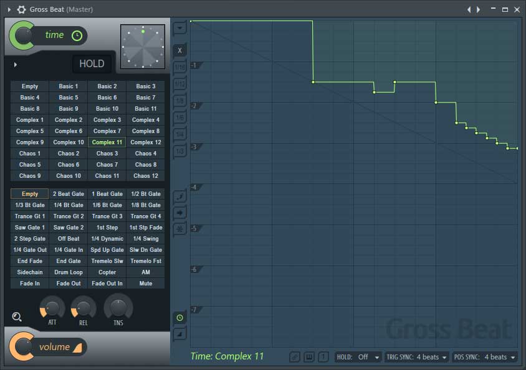Click the scratching clock display

[143, 47]
